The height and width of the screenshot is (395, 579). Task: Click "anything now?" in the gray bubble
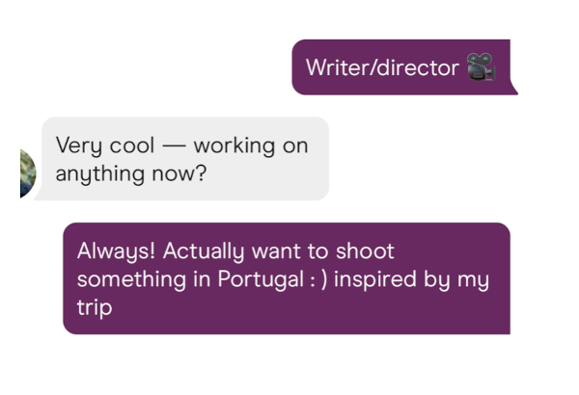tap(133, 174)
